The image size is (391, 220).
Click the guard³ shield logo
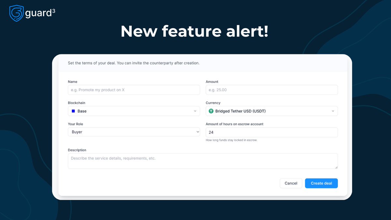coord(16,14)
